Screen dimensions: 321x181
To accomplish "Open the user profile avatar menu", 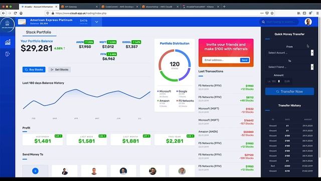I will (x=308, y=22).
